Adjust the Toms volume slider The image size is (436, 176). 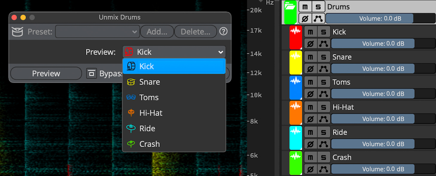[x=383, y=94]
